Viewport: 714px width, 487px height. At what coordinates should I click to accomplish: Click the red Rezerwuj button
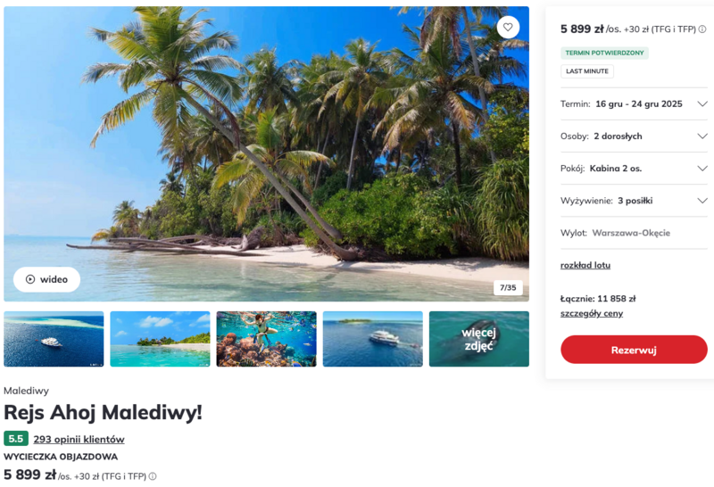634,350
